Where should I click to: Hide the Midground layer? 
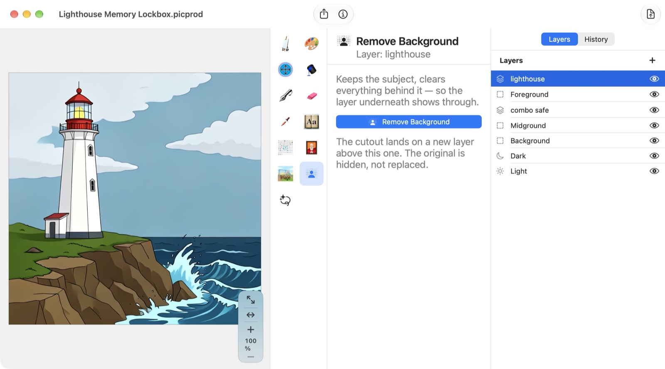click(x=654, y=125)
